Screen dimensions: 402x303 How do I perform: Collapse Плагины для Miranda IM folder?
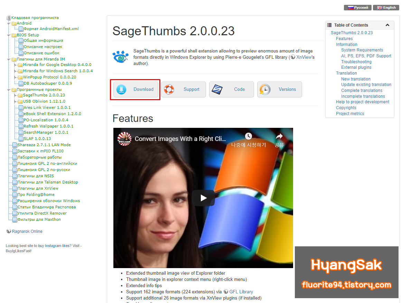9,59
